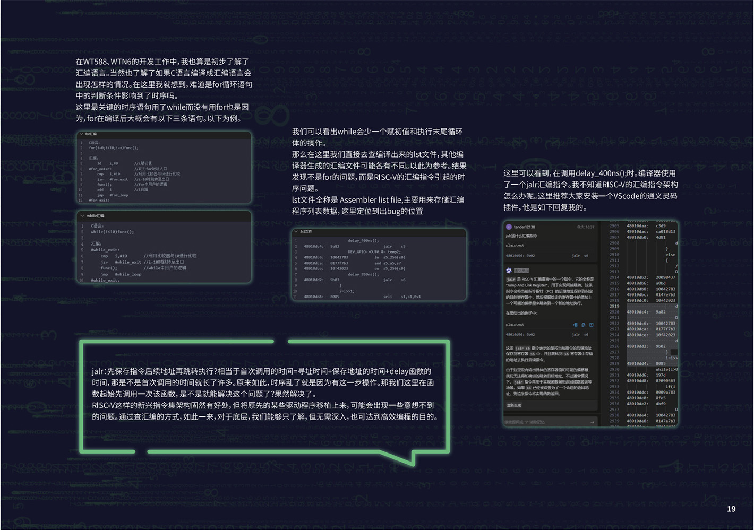Click the jmp #while_loop line
This screenshot has width=754, height=531.
click(x=121, y=274)
